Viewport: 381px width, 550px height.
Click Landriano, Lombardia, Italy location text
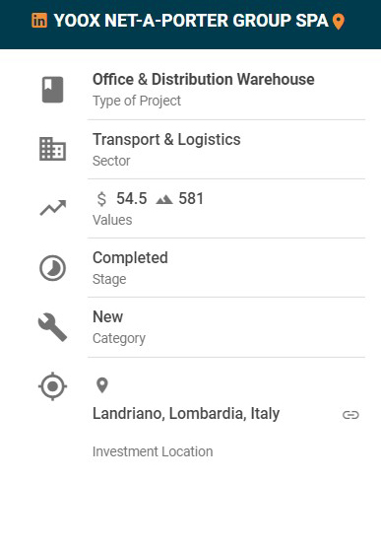pos(186,414)
